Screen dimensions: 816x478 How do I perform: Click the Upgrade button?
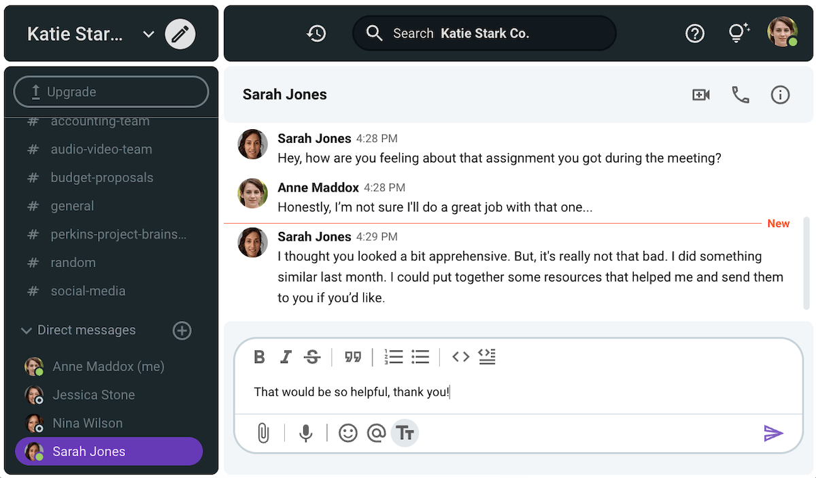point(111,92)
